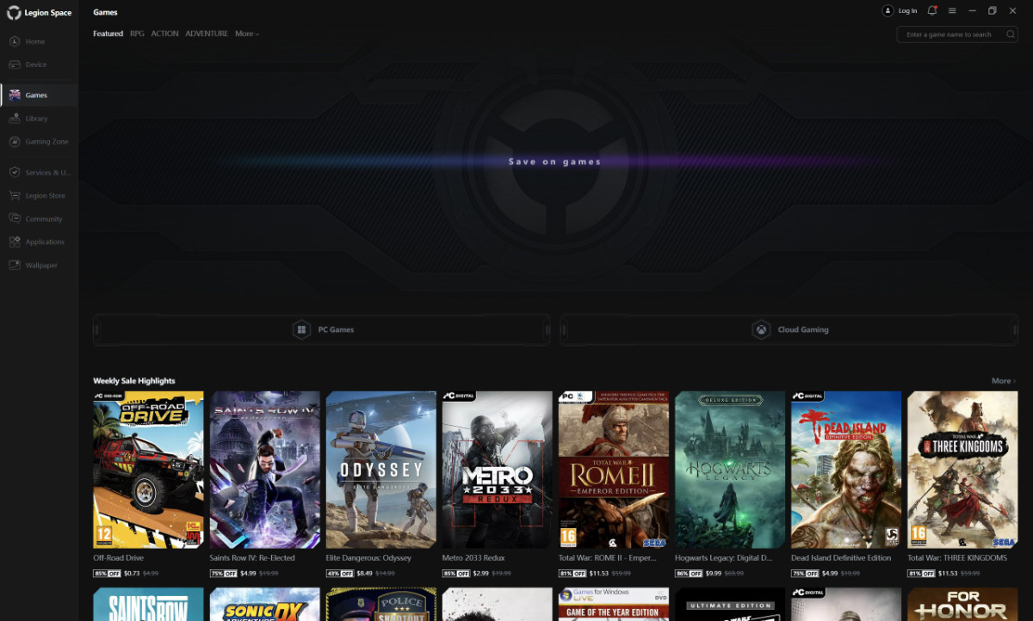1033x621 pixels.
Task: Switch to the RPG tab
Action: (137, 34)
